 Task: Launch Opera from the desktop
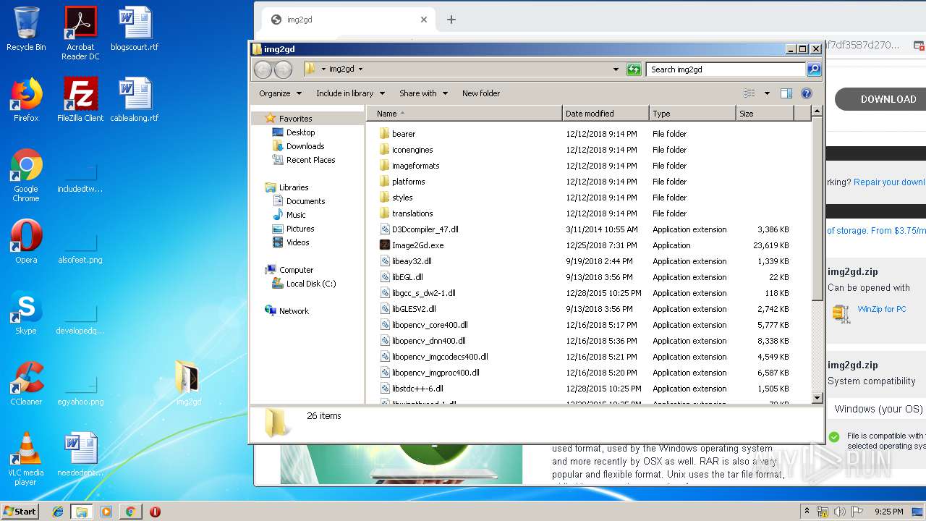click(26, 242)
